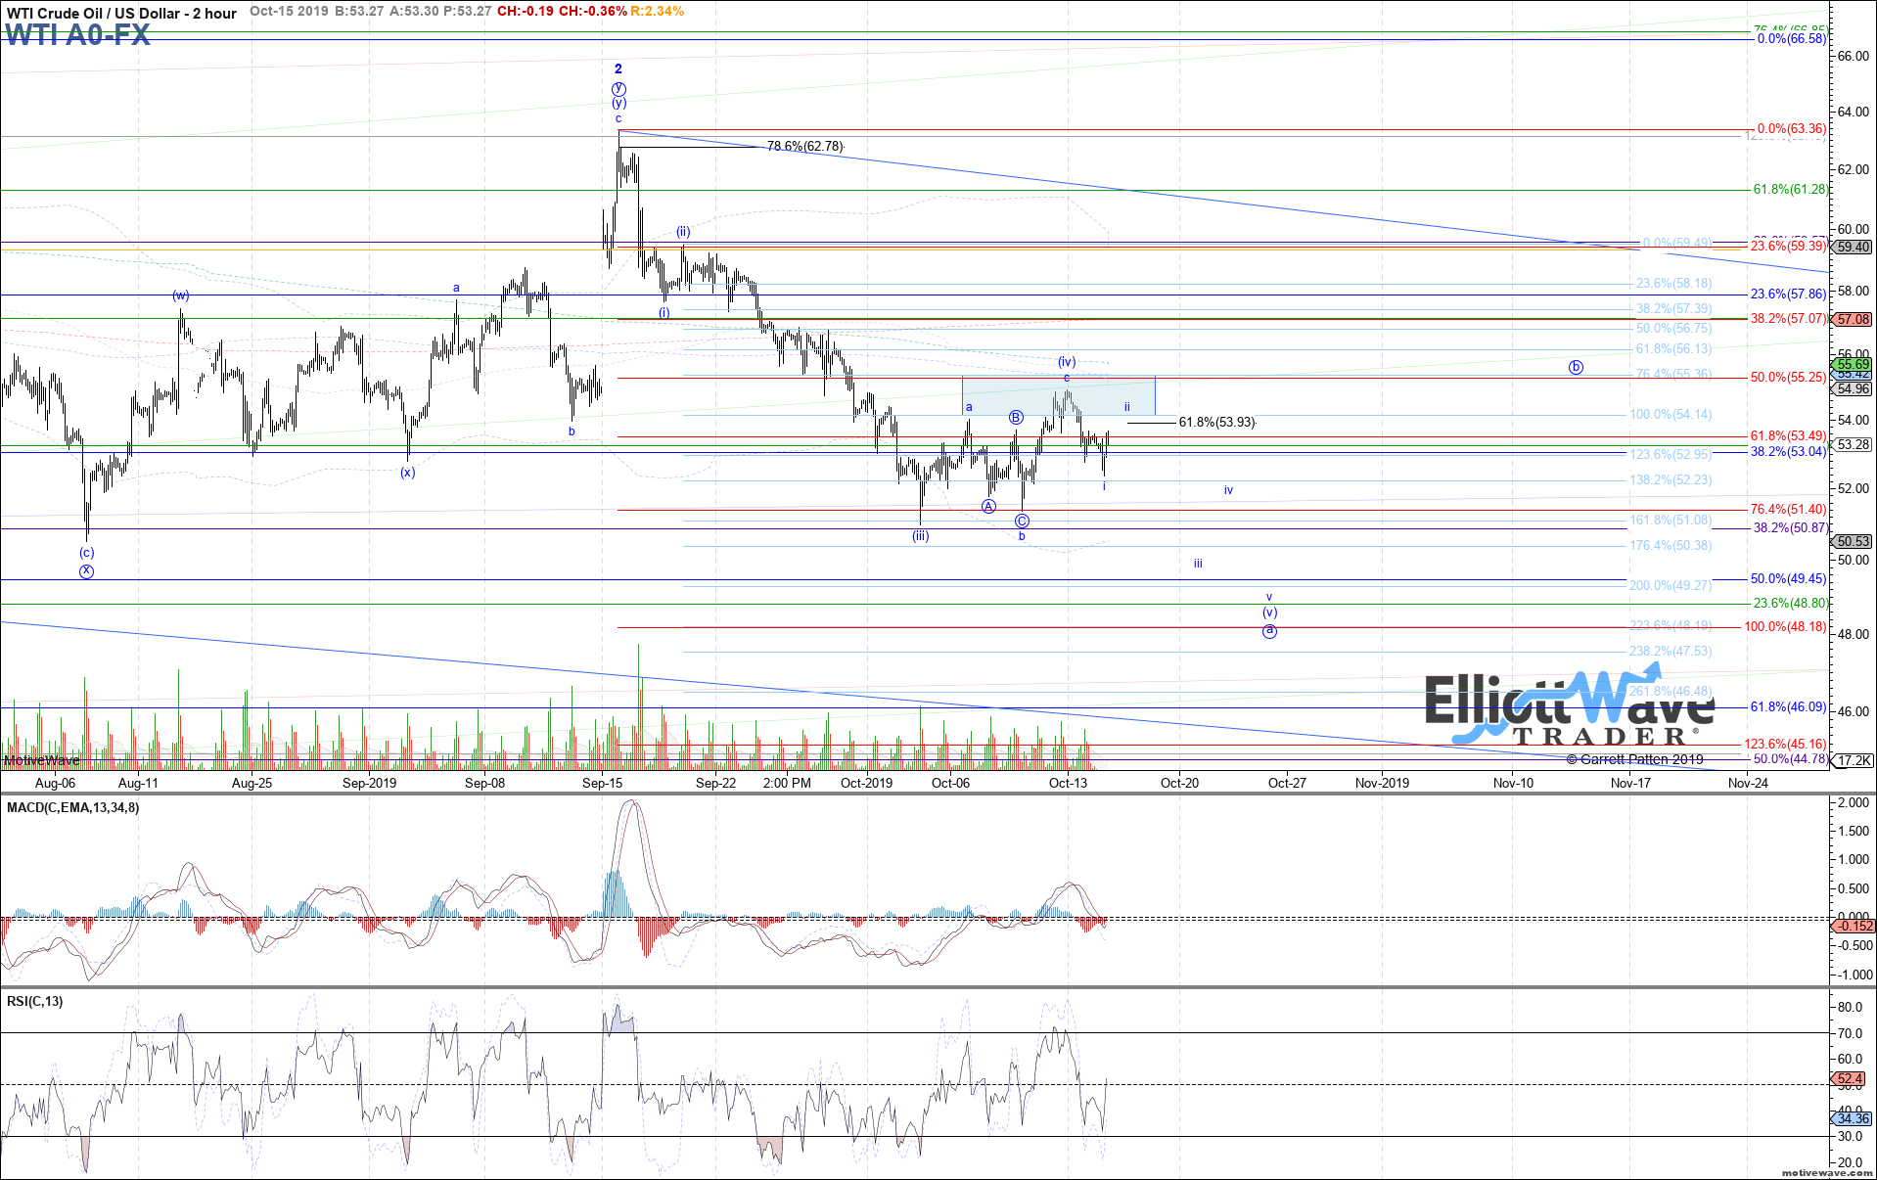Select the '© Garrett Patten 2019' copyright text
Screen dimensions: 1877x1180
pos(1634,759)
